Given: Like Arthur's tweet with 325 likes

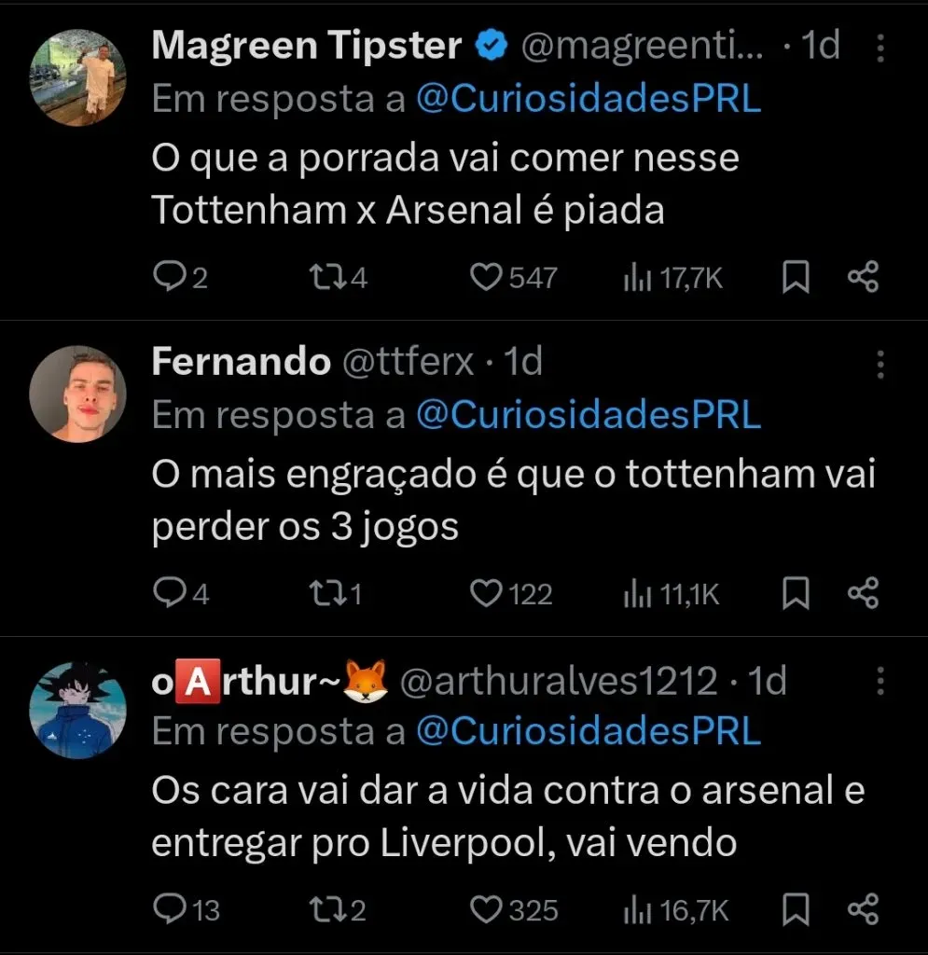Looking at the screenshot, I should click(x=485, y=909).
